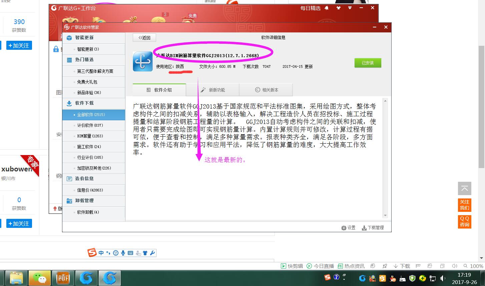Collapse the 智能更新 section header

click(x=94, y=38)
